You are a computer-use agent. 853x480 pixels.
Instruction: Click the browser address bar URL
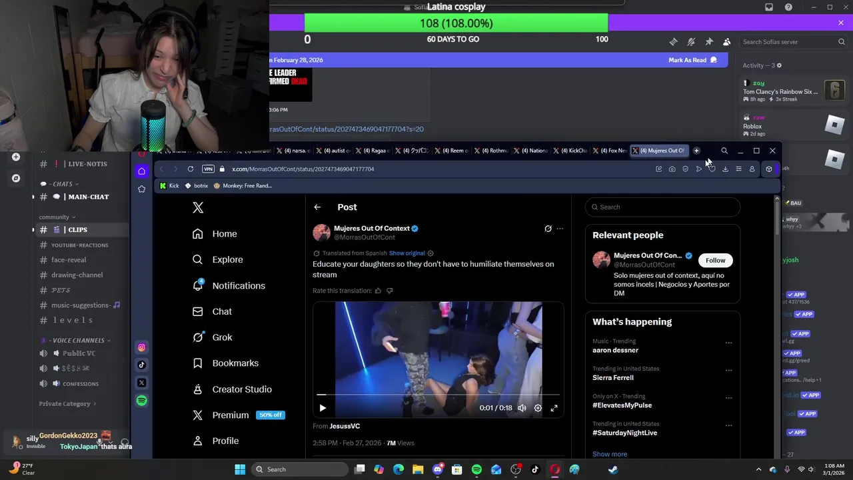click(x=303, y=169)
